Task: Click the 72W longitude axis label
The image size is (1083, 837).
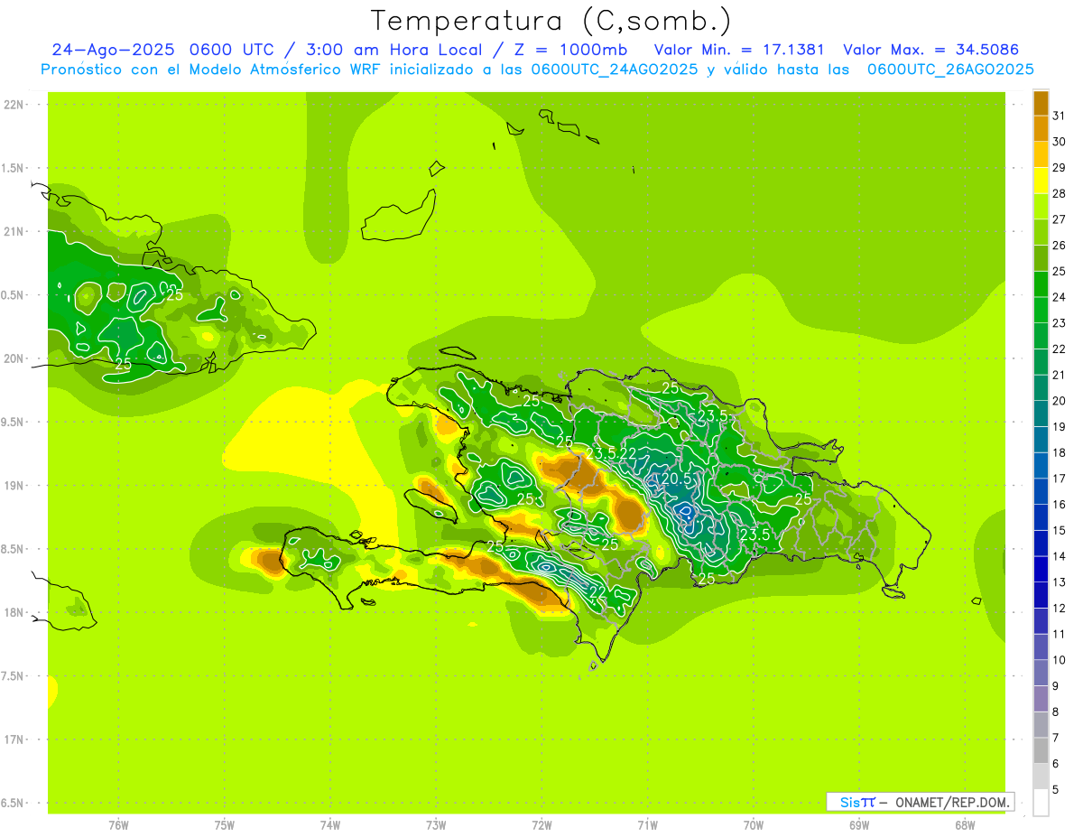Action: tap(541, 825)
